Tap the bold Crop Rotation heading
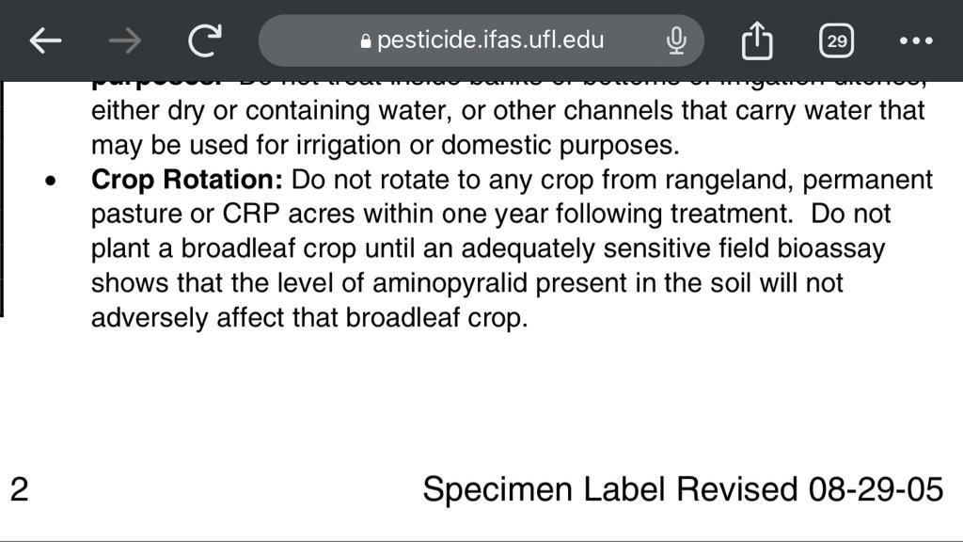 187,180
